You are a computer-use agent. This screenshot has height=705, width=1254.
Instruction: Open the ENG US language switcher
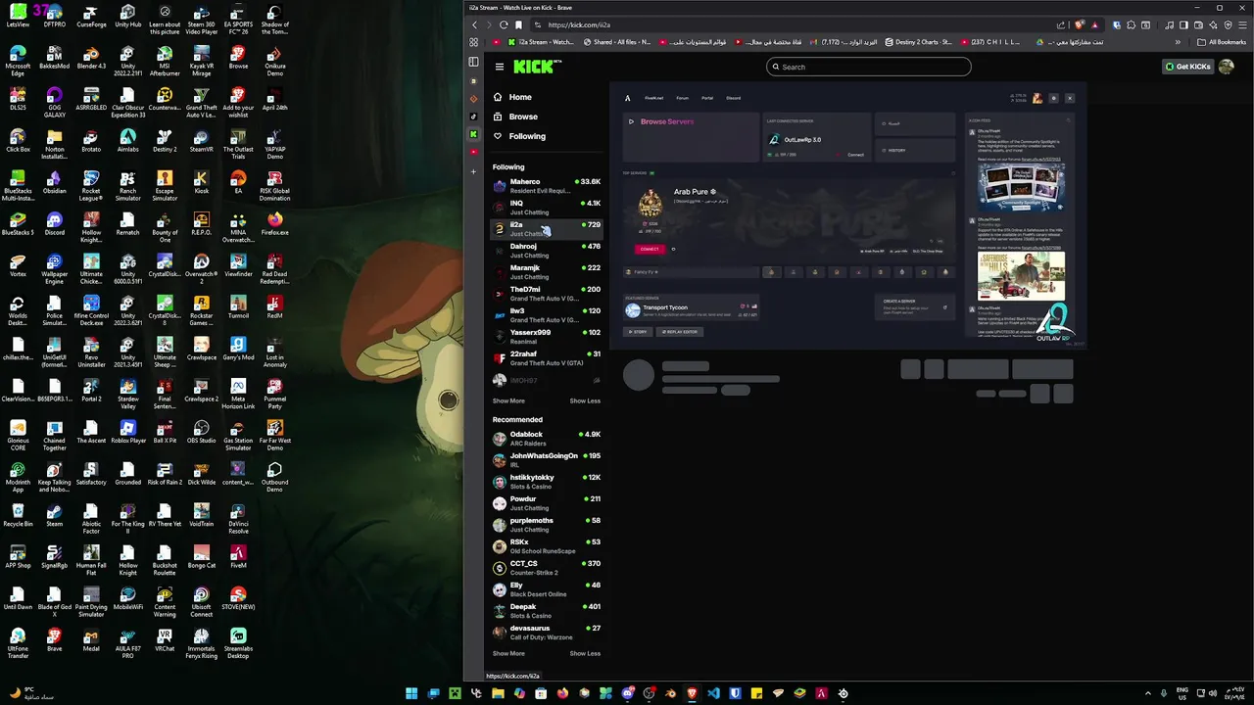point(1182,693)
